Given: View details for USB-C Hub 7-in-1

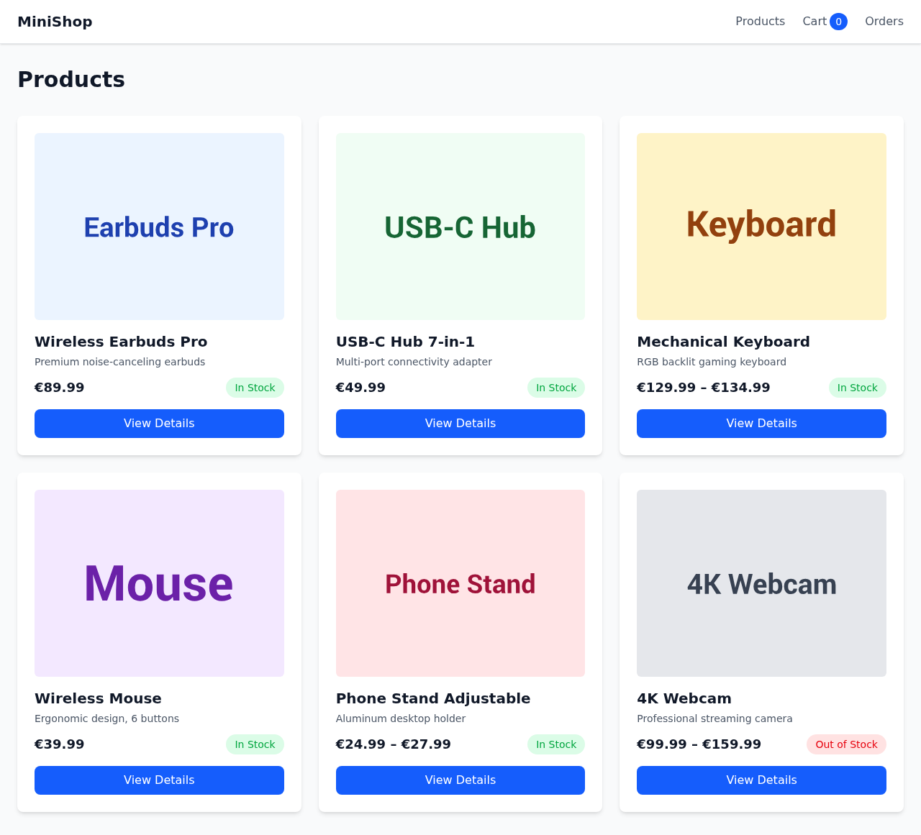Looking at the screenshot, I should tap(460, 424).
